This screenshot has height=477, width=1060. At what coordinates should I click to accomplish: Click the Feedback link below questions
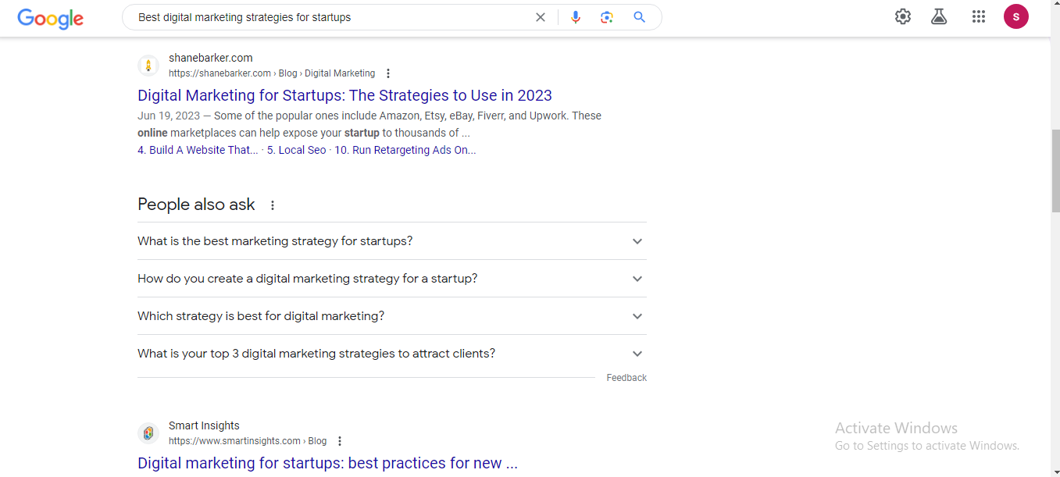pos(626,378)
